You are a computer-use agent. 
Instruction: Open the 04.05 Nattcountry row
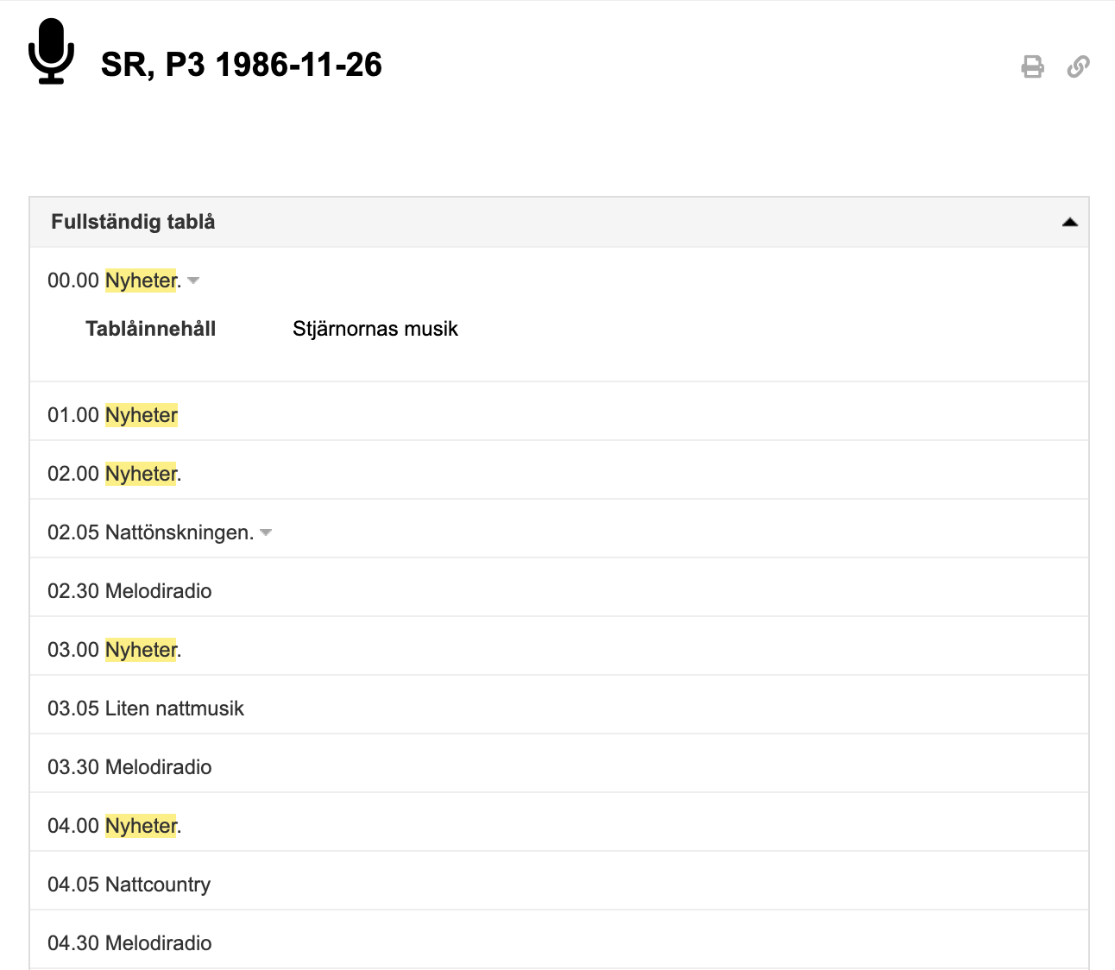pos(129,885)
